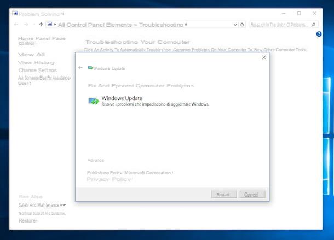Image resolution: width=334 pixels, height=240 pixels.
Task: Click the back arrow in Control Panel window
Action: click(x=16, y=25)
